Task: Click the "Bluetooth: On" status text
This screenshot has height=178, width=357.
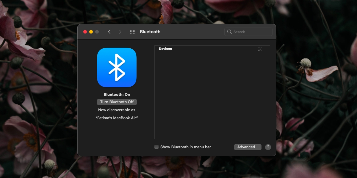Action: 117,94
